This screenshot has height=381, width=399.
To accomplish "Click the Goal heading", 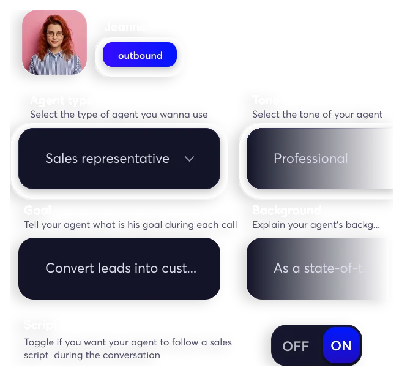I will click(x=38, y=210).
